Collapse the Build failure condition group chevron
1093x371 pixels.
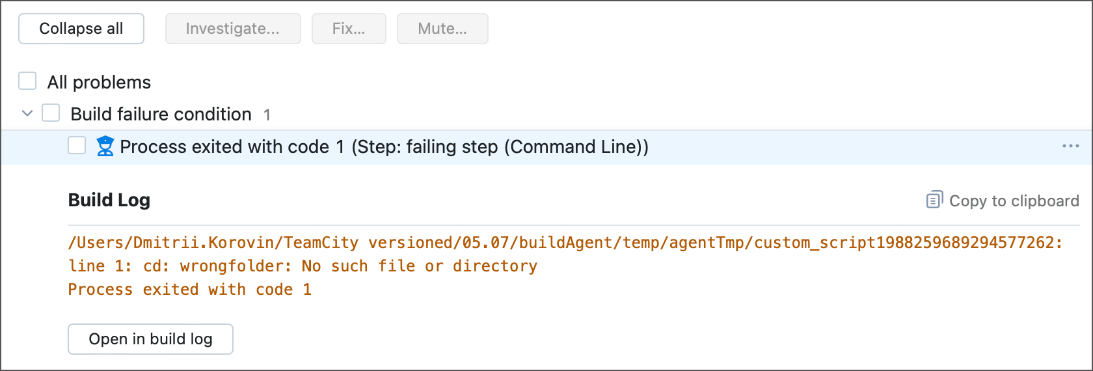27,113
